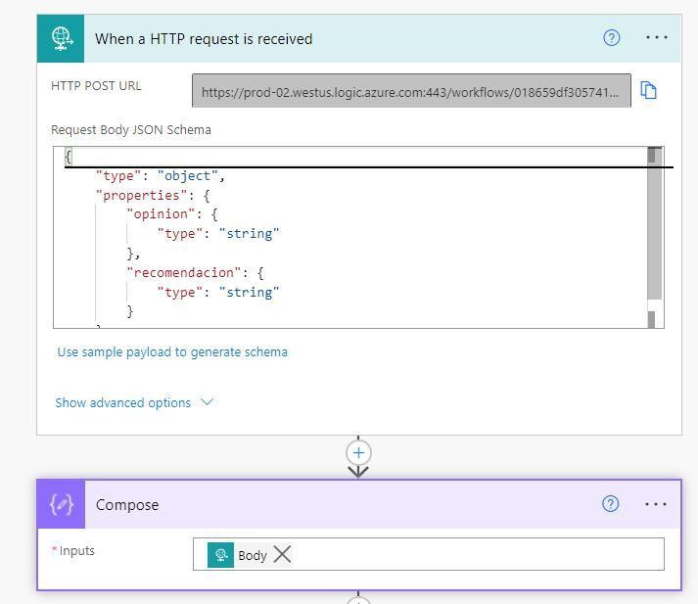Open the Compose action ellipsis menu
The height and width of the screenshot is (604, 698).
click(x=656, y=504)
